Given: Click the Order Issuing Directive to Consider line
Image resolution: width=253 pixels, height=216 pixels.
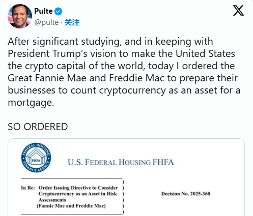Looking at the screenshot, I should [x=78, y=188].
